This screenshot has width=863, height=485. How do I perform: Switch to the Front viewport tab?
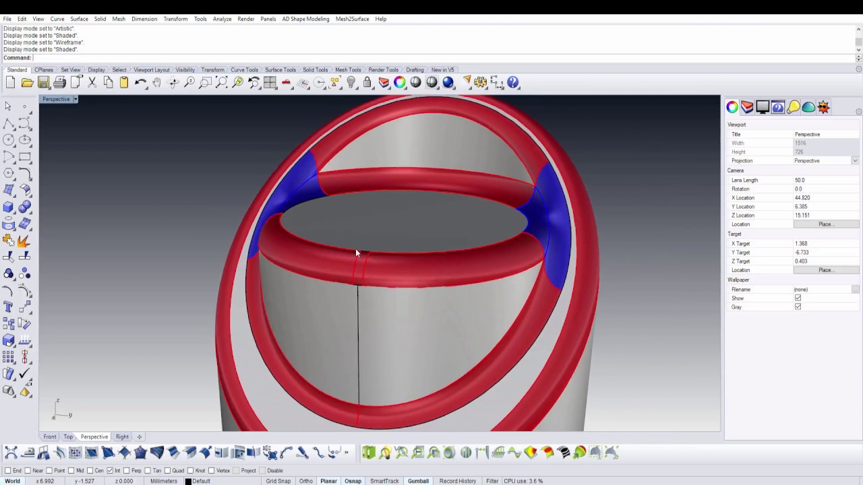[x=50, y=437]
